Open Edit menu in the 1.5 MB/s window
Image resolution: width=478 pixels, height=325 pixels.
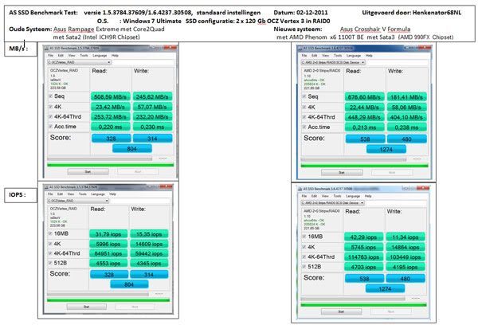point(61,56)
